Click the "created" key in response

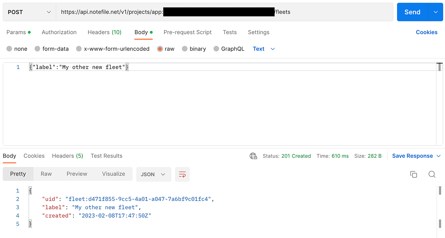(57, 216)
